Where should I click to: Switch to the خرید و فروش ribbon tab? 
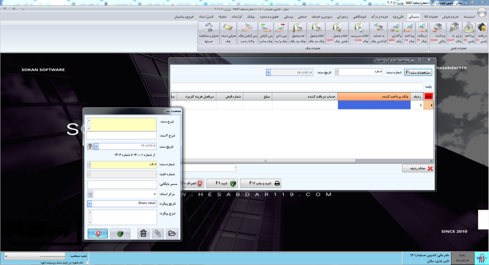coord(450,17)
